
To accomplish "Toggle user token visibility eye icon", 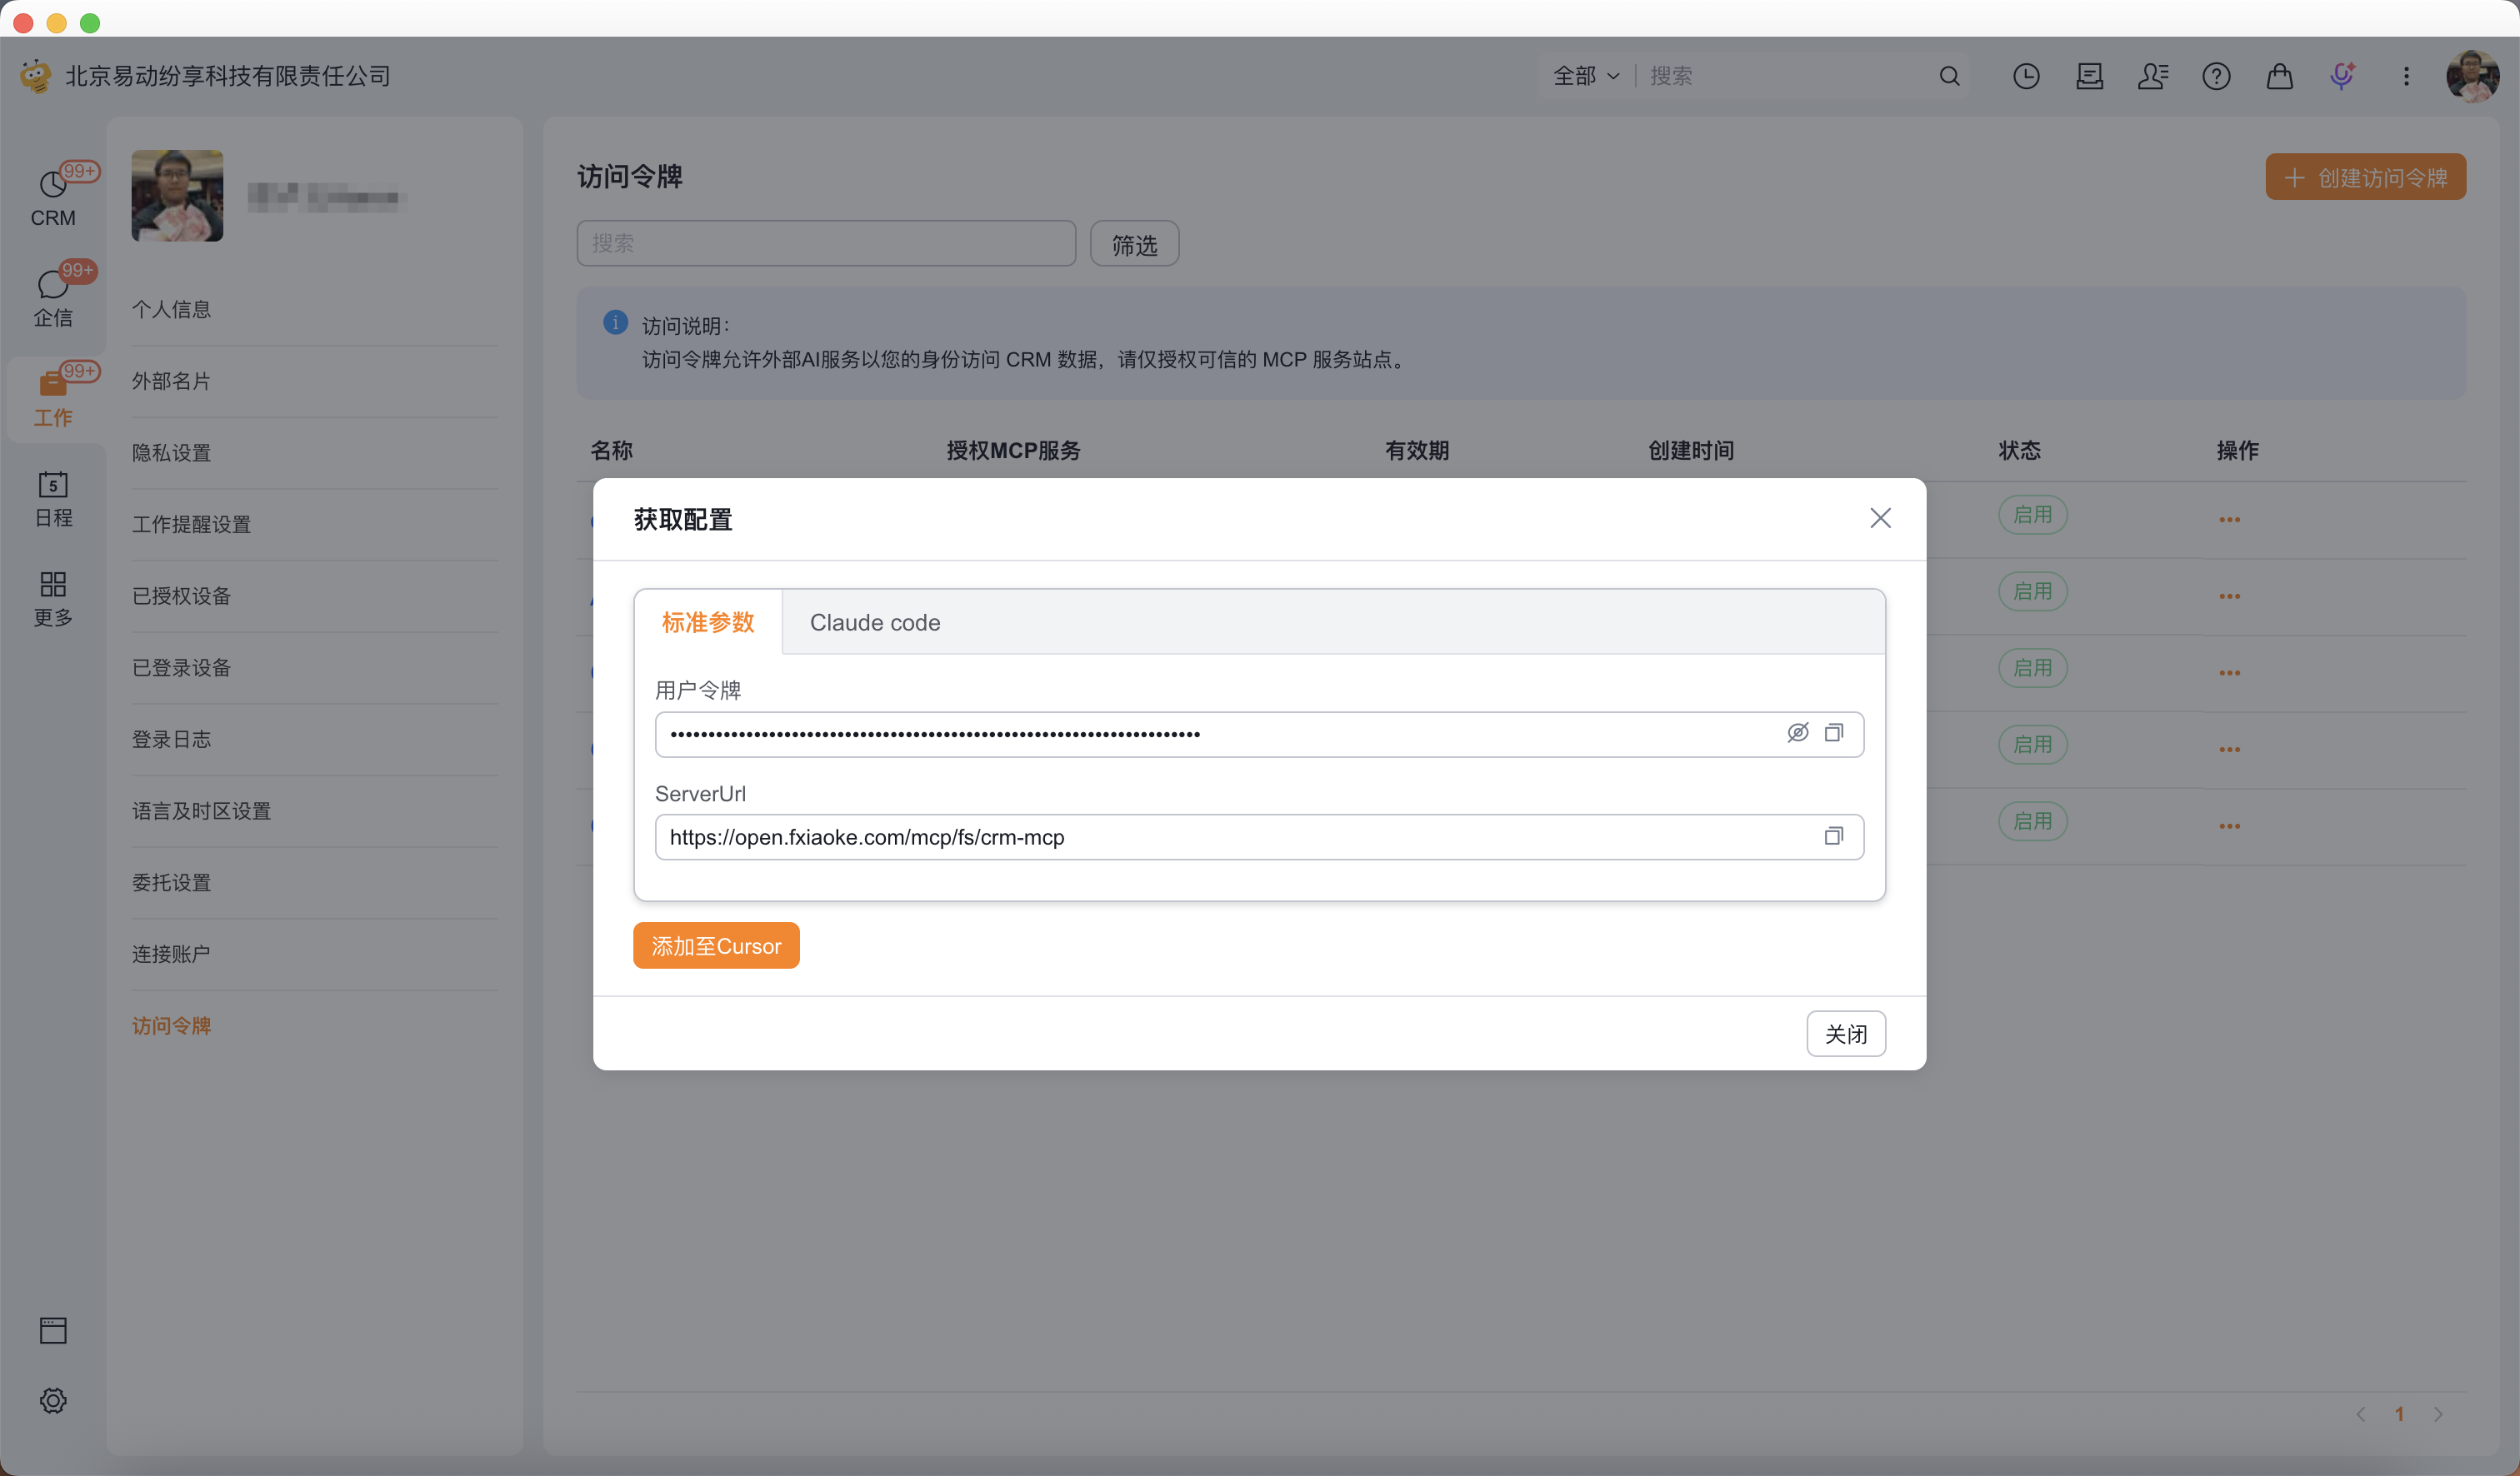I will click(1797, 732).
